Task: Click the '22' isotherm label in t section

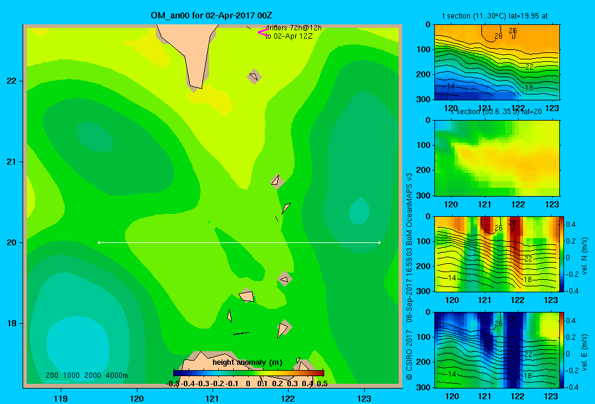Action: coord(530,67)
